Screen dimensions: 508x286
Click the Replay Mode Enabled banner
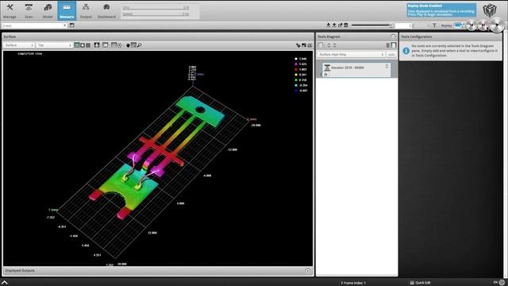click(x=441, y=10)
